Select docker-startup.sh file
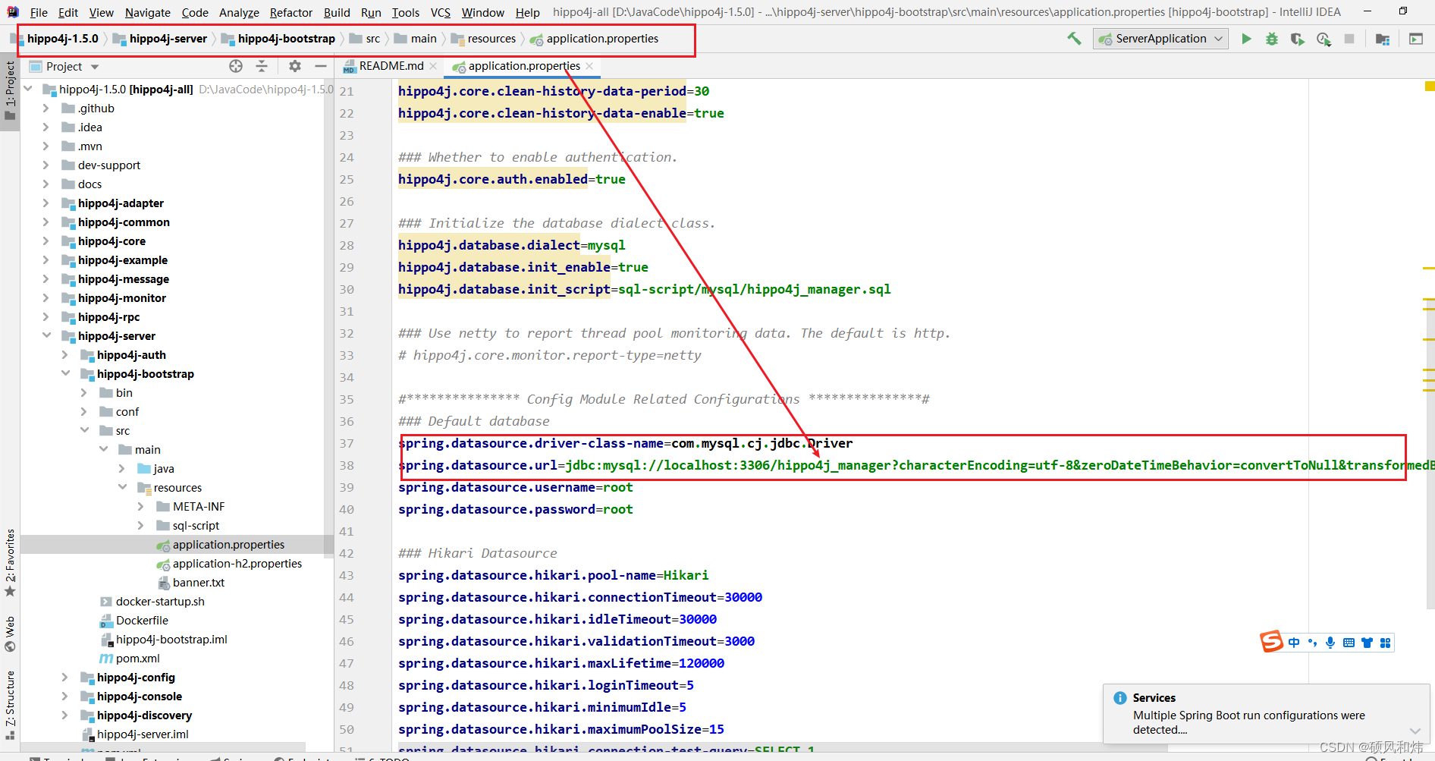The height and width of the screenshot is (761, 1435). click(x=160, y=601)
